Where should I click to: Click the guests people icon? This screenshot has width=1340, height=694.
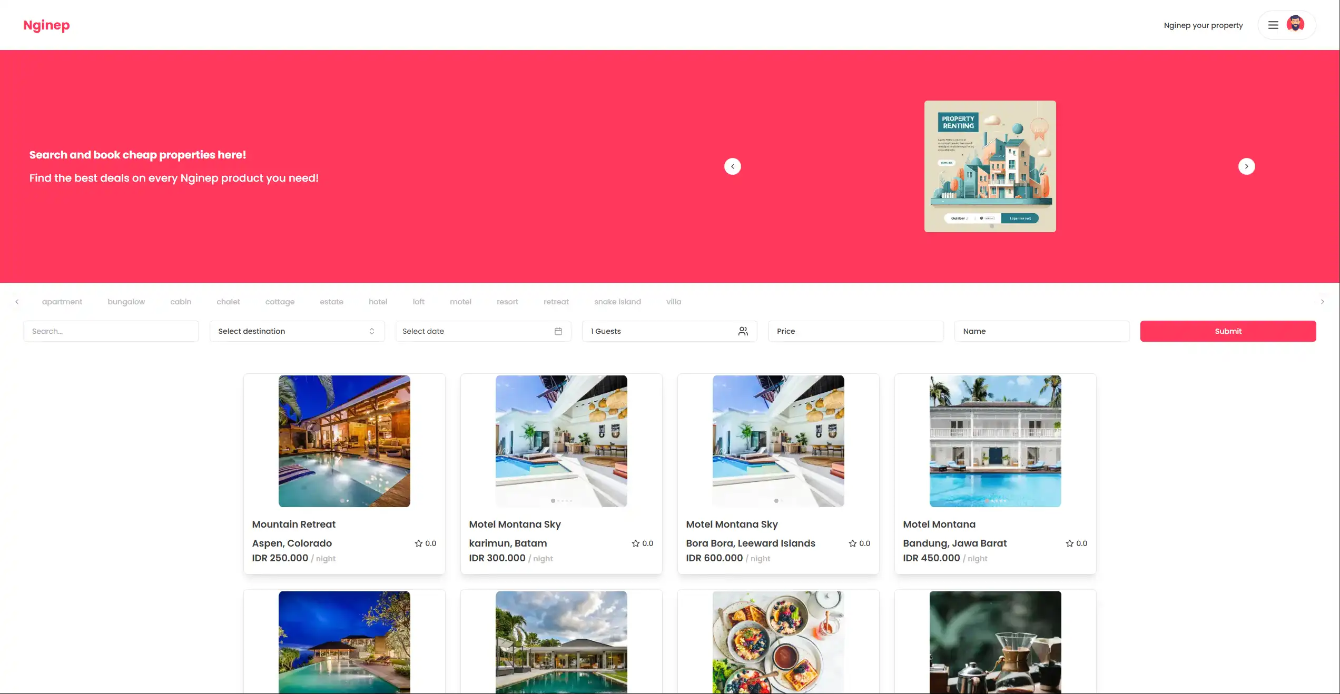(743, 331)
